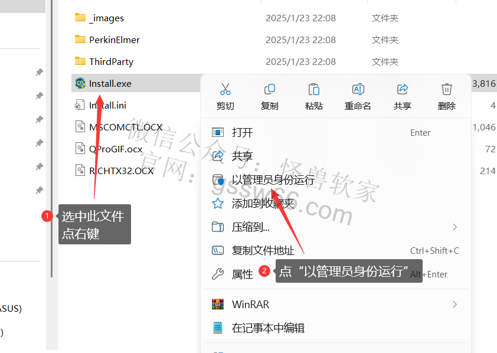The image size is (497, 353).
Task: Click the Copy (复制) icon
Action: point(269,89)
